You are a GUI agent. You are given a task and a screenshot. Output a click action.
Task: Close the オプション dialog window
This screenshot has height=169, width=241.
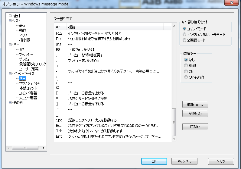coord(232,3)
